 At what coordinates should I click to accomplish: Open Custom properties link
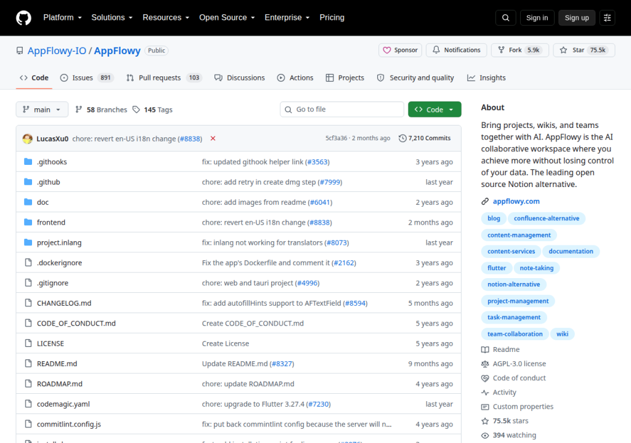[x=517, y=407]
